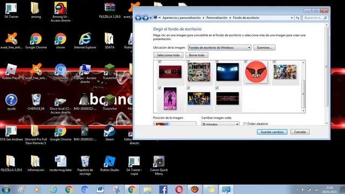Click the Windows Start button
Viewport: 345px width, 194px height.
pyautogui.click(x=6, y=189)
